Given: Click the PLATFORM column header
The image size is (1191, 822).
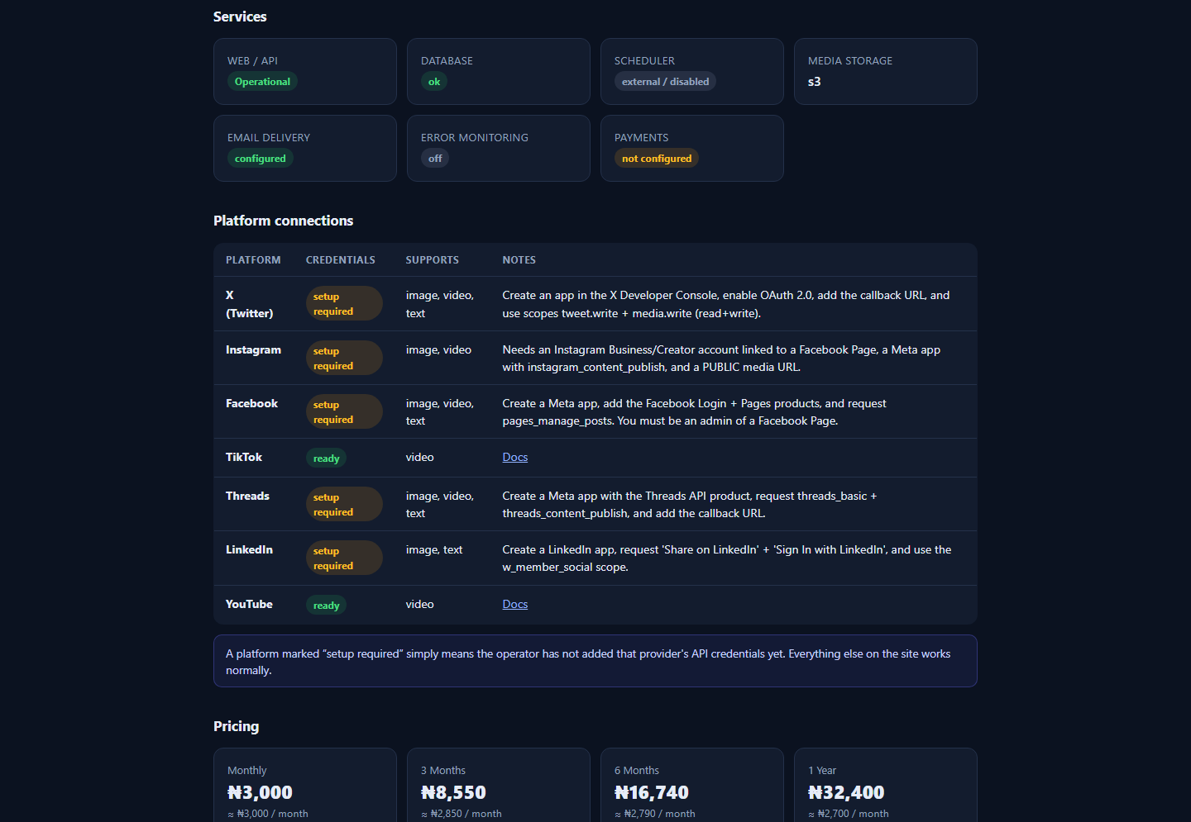Looking at the screenshot, I should click(x=253, y=259).
